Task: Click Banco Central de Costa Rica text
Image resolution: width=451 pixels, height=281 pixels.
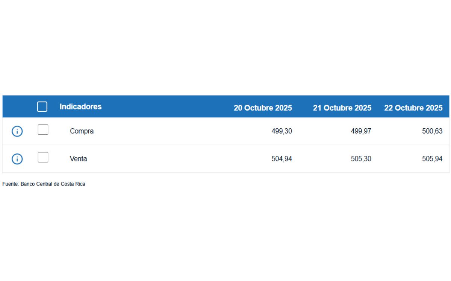Action: pyautogui.click(x=53, y=184)
